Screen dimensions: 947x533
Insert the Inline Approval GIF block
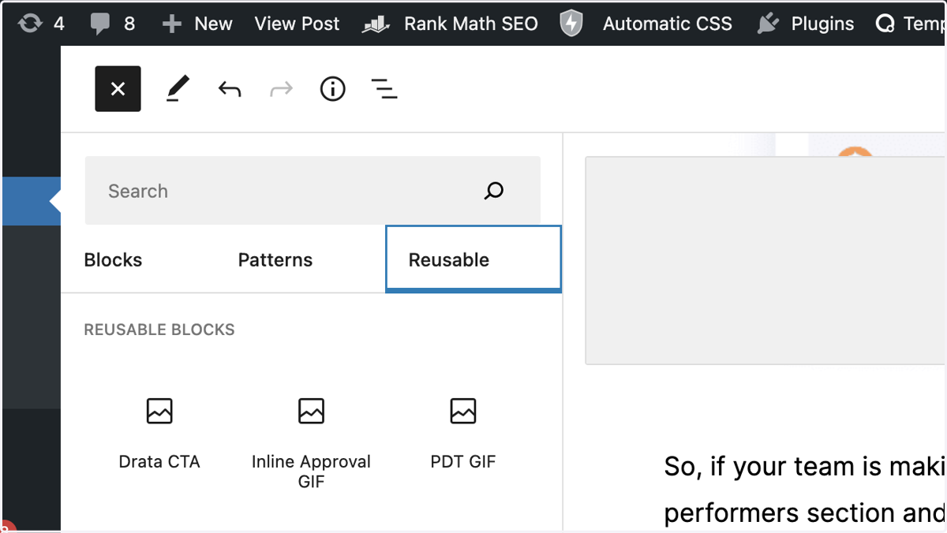[x=312, y=443]
